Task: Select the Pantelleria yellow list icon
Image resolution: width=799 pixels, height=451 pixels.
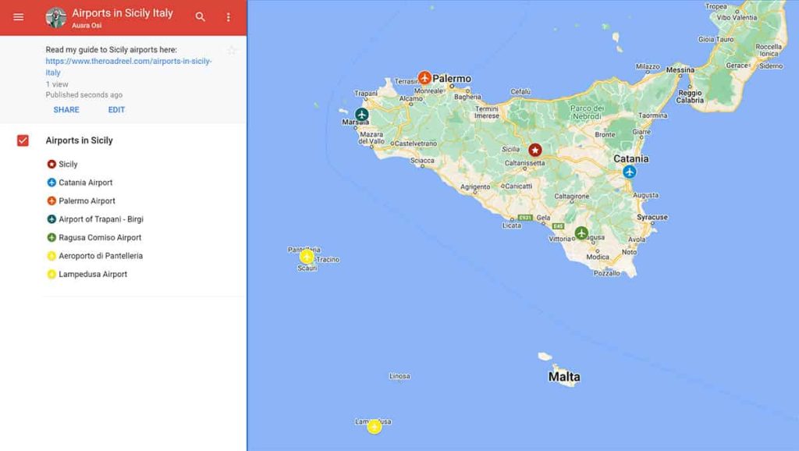Action: (51, 256)
